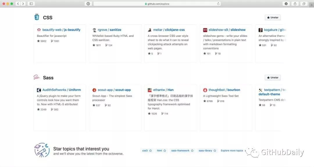Image resolution: width=314 pixels, height=167 pixels.
Task: Open AudithSoftworks / Uniform repository
Action: click(62, 90)
